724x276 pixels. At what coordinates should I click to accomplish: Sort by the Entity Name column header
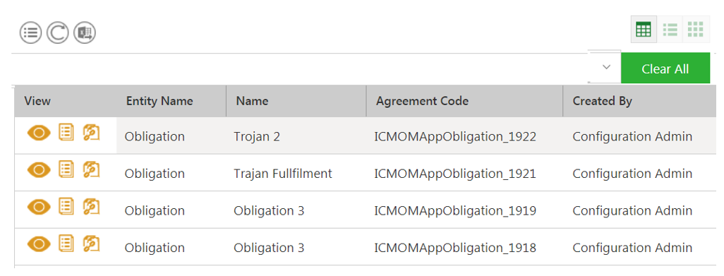(x=159, y=101)
